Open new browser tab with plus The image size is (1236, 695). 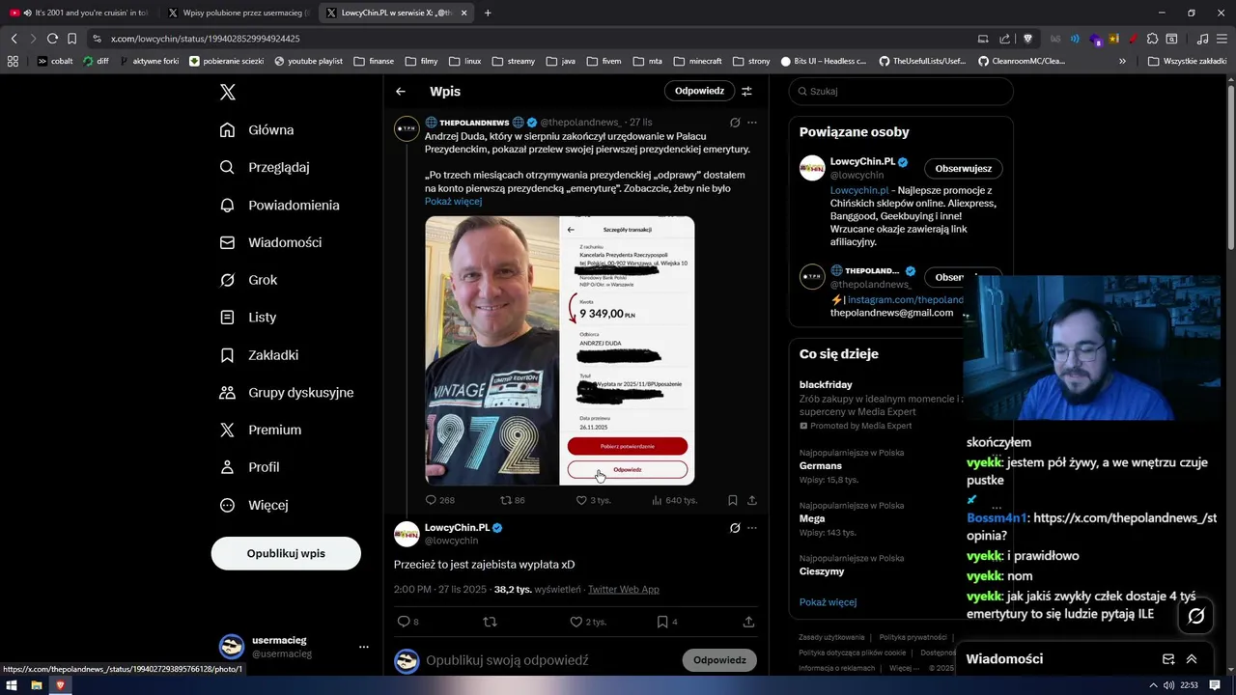(x=488, y=13)
